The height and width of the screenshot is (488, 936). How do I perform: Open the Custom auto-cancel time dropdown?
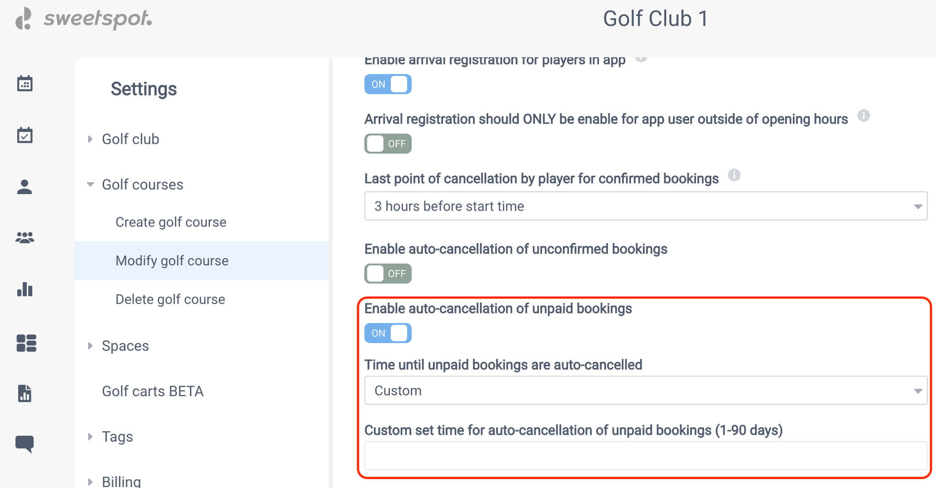click(x=646, y=391)
